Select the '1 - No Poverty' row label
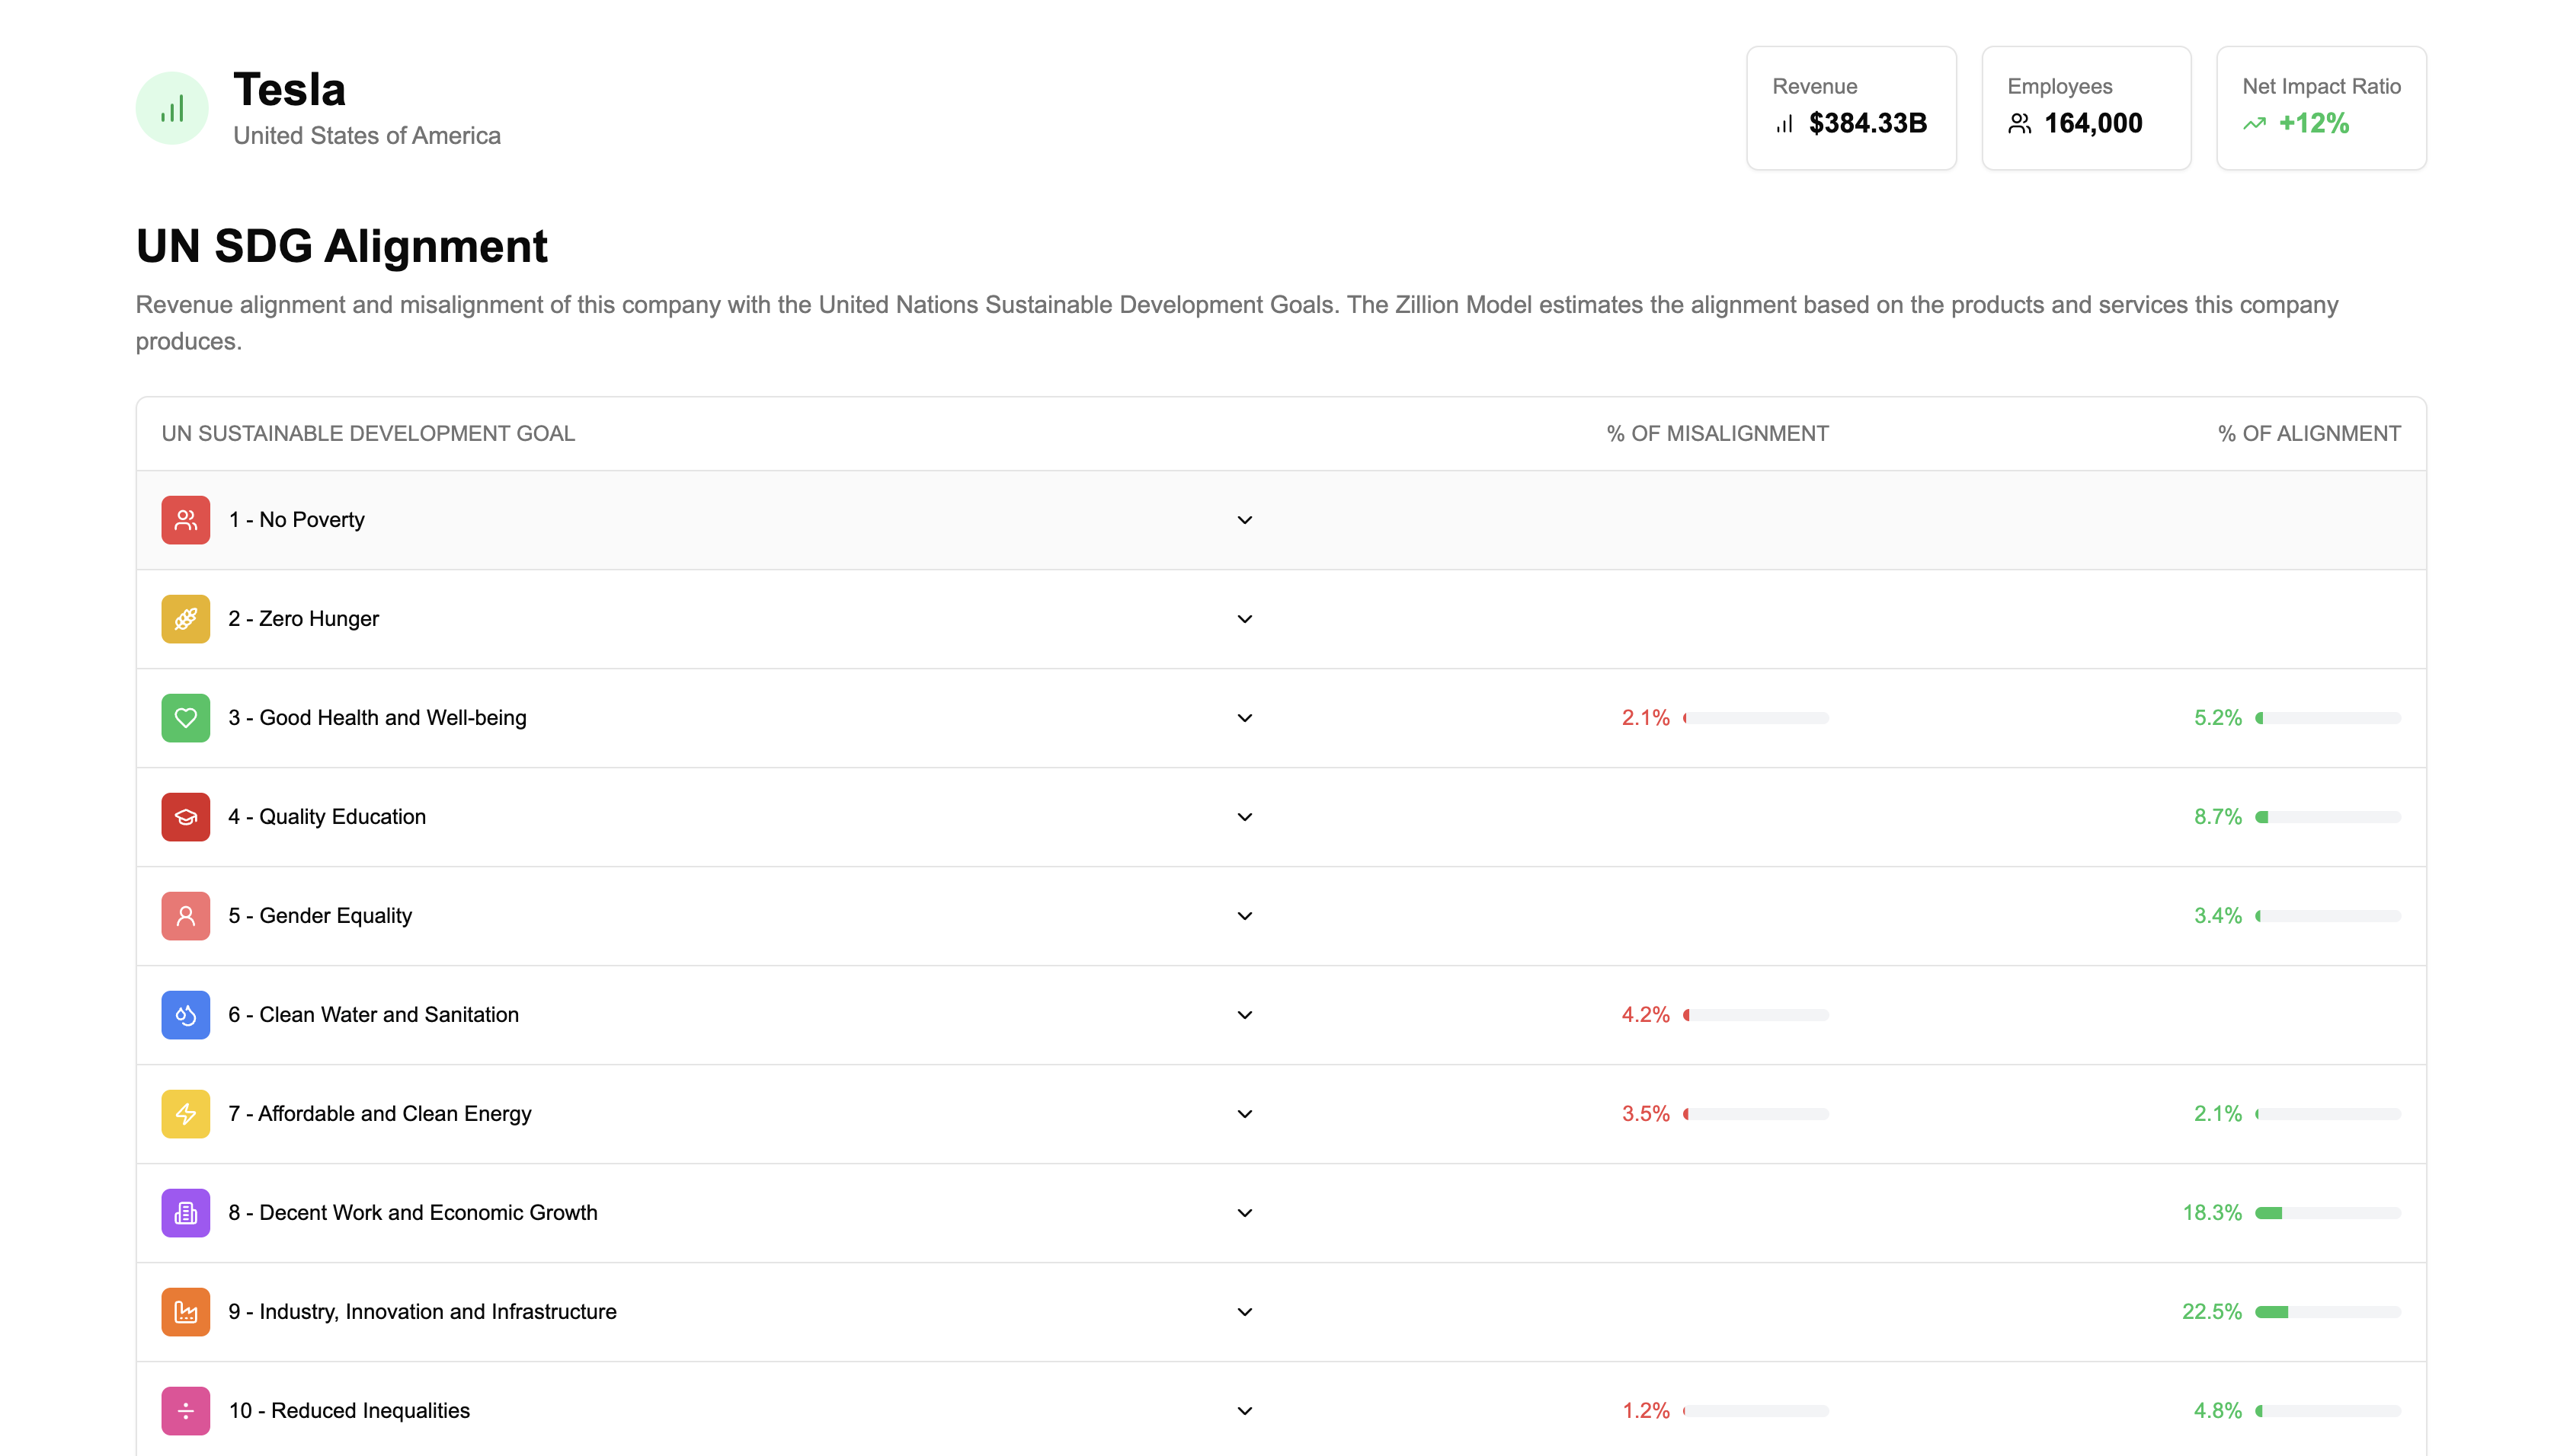The width and height of the screenshot is (2554, 1456). [296, 520]
